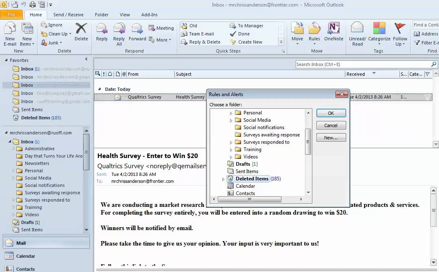
Task: Collapse the Favorites section
Action: tap(6, 60)
